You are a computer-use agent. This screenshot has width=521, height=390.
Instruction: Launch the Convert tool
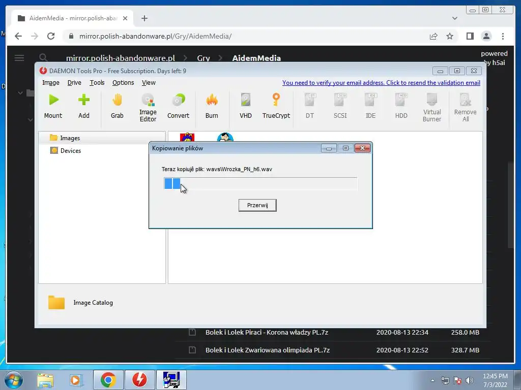[x=178, y=106]
